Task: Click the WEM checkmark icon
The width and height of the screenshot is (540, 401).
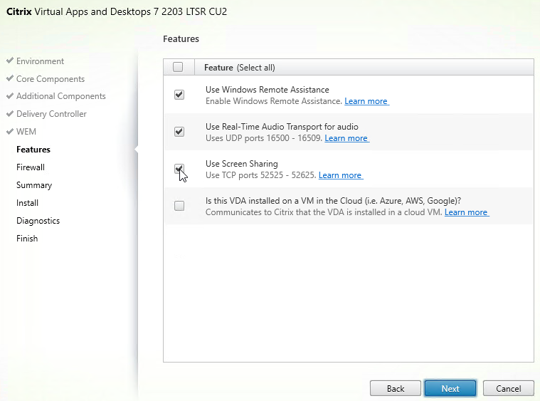Action: pos(10,131)
